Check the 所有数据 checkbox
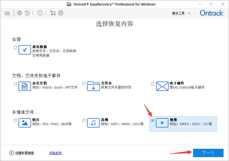This screenshot has width=229, height=161. 15,47
